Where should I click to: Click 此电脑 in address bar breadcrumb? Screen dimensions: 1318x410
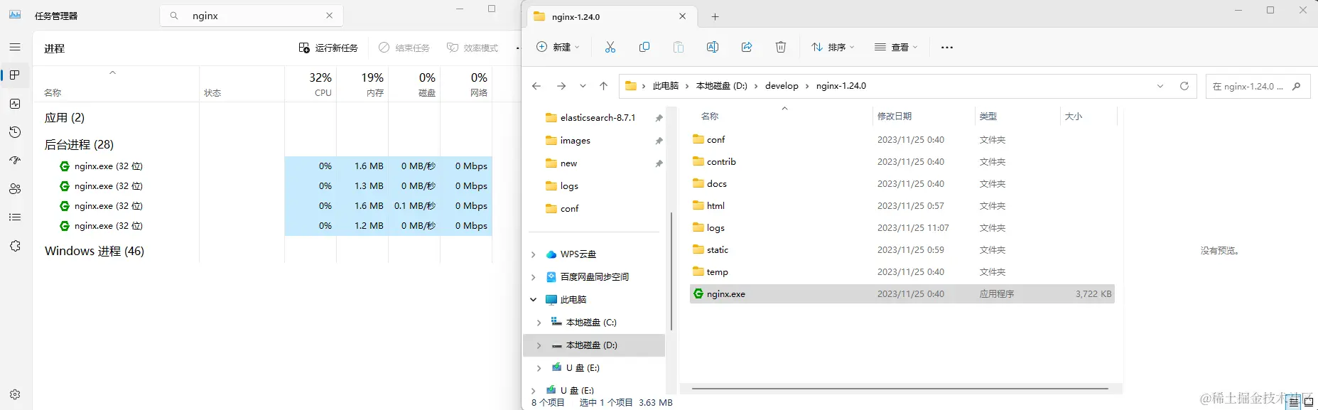coord(666,86)
